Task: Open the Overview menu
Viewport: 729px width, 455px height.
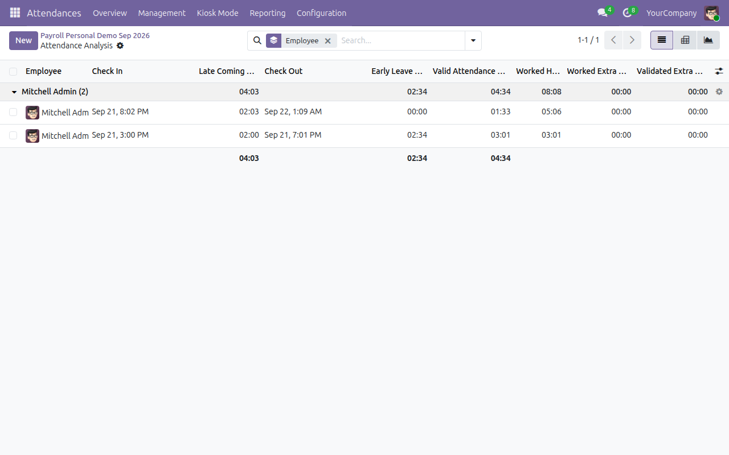Action: coord(110,13)
